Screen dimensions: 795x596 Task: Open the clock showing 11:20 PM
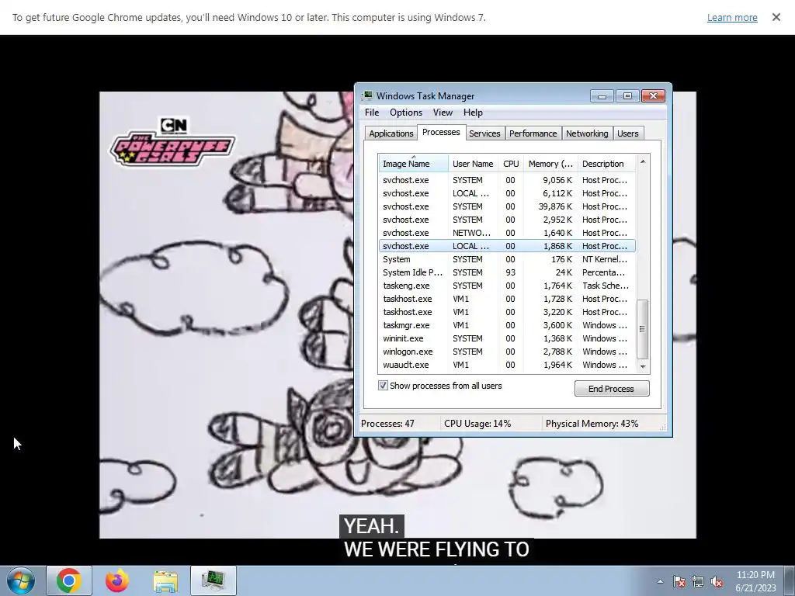(755, 581)
